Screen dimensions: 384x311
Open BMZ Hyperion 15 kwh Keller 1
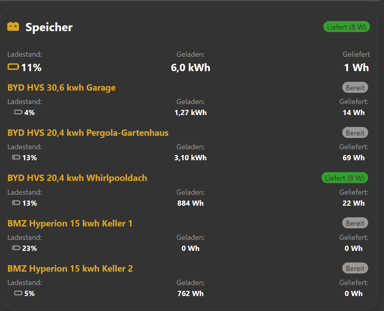pyautogui.click(x=70, y=223)
